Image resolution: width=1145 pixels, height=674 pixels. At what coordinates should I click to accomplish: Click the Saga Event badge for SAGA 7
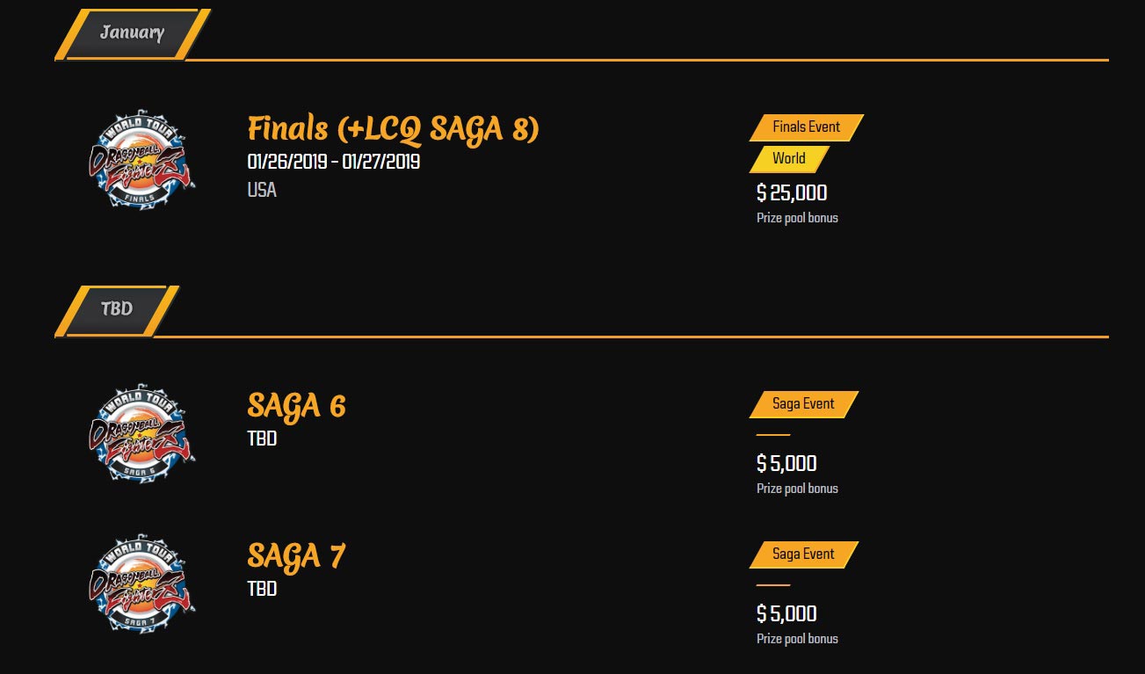pos(803,554)
